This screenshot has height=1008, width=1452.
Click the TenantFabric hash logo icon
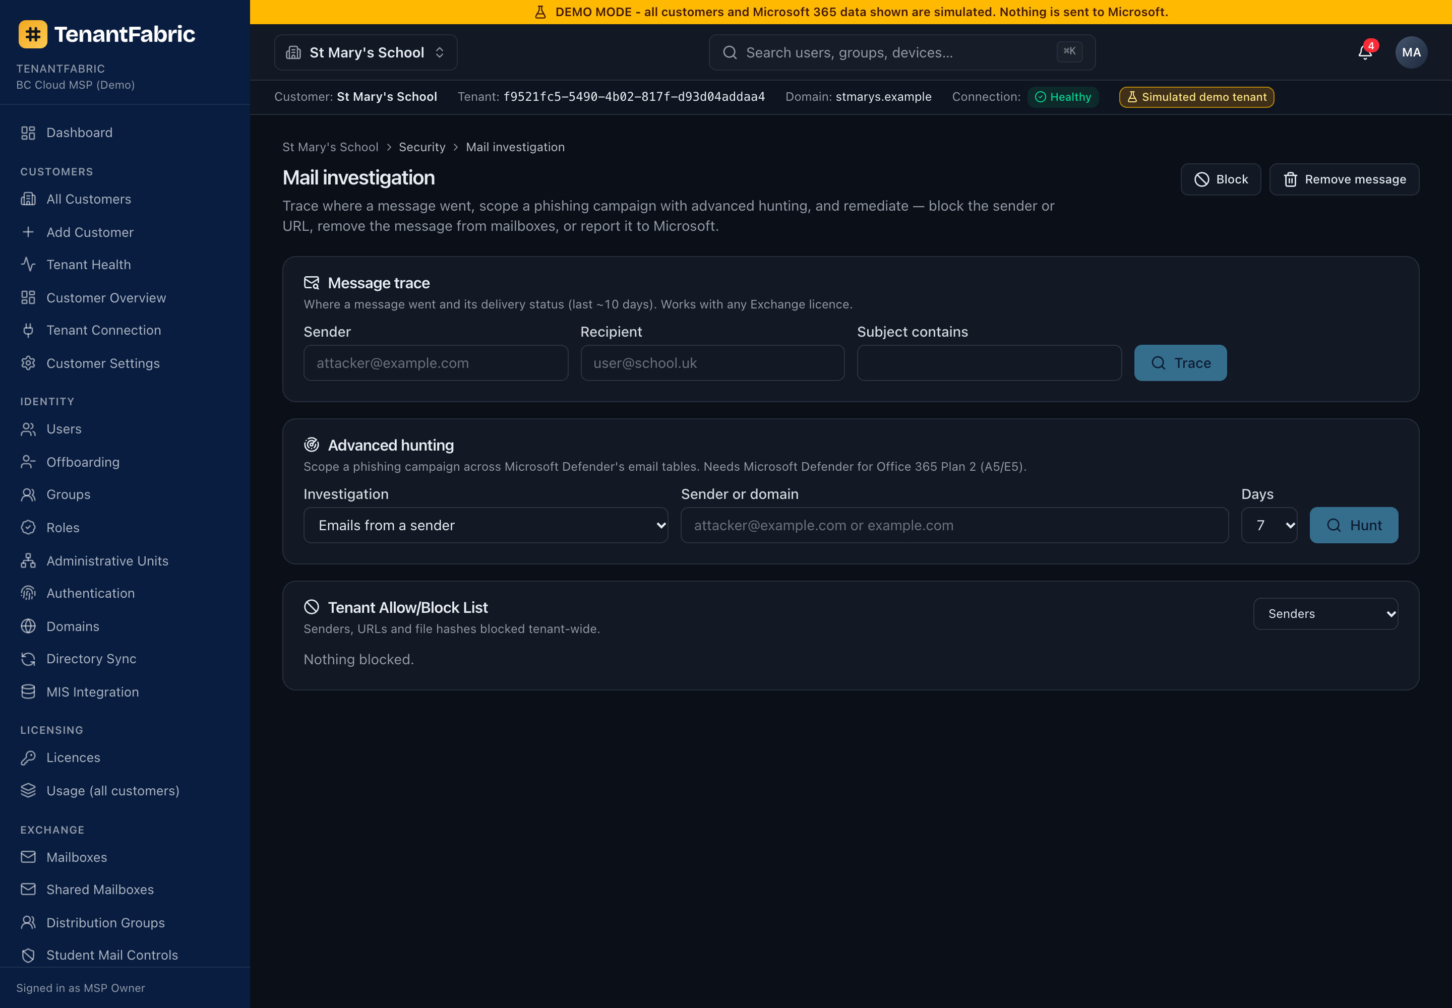pos(33,34)
